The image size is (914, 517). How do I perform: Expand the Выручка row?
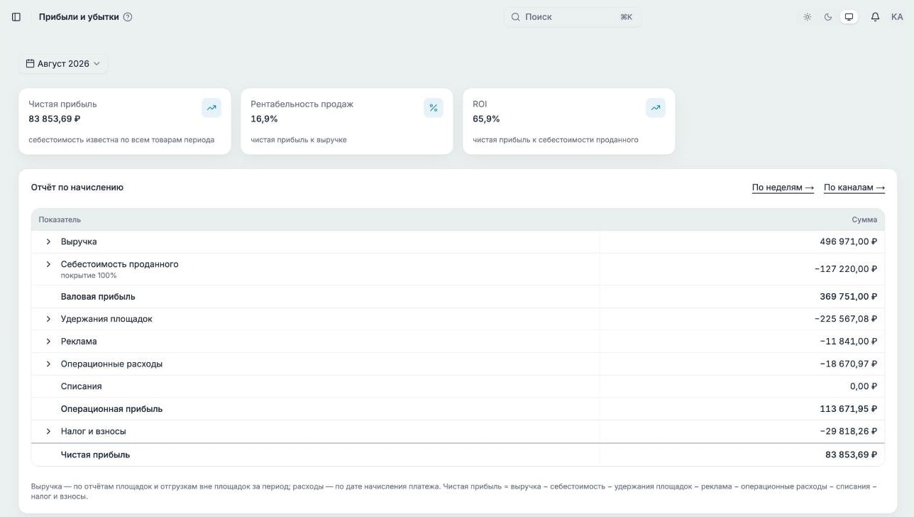pyautogui.click(x=48, y=242)
